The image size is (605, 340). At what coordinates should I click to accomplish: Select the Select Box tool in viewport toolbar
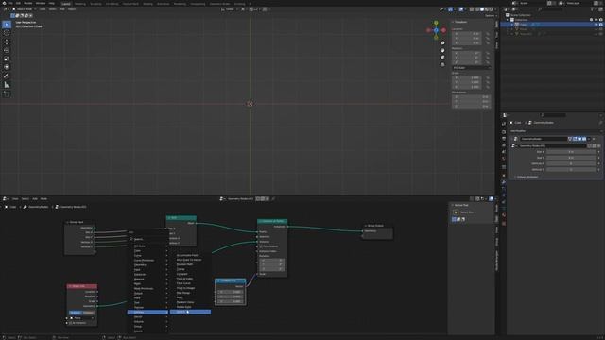(7, 25)
